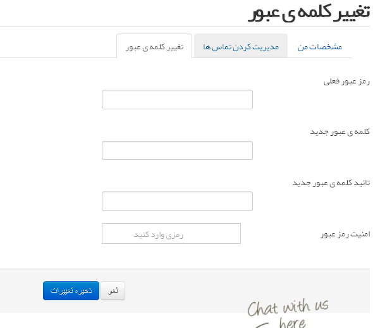Click the "تائید کلمه ی عبور جدید" label
This screenshot has height=328, width=373.
331,183
